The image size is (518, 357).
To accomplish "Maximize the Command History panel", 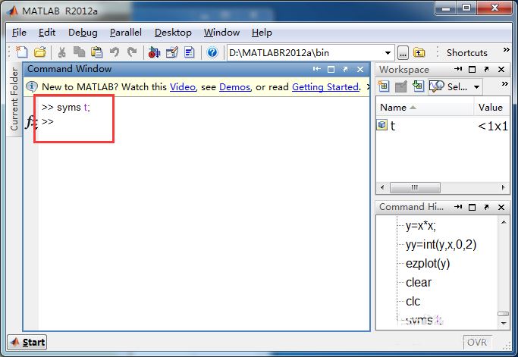I will coord(472,207).
